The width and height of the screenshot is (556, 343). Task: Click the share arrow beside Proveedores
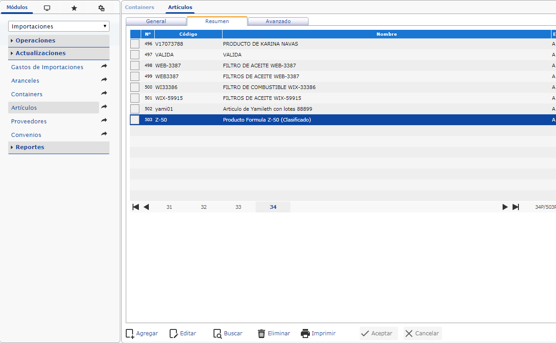point(104,121)
